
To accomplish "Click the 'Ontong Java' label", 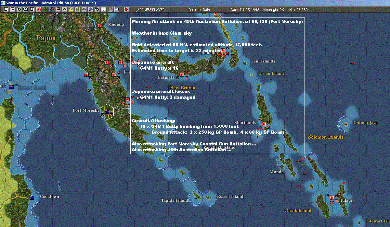I will (365, 123).
